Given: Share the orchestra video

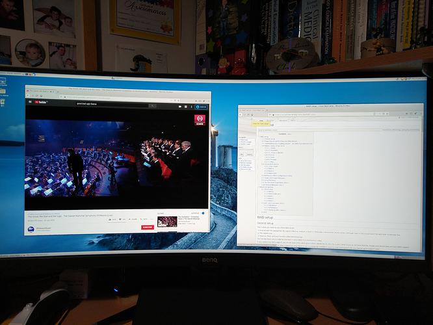Looking at the screenshot, I should click(x=134, y=219).
